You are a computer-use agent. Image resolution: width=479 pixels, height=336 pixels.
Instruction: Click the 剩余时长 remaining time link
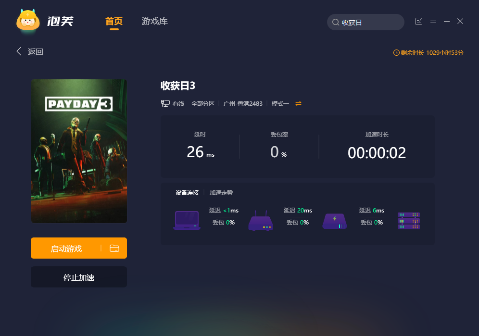click(428, 53)
